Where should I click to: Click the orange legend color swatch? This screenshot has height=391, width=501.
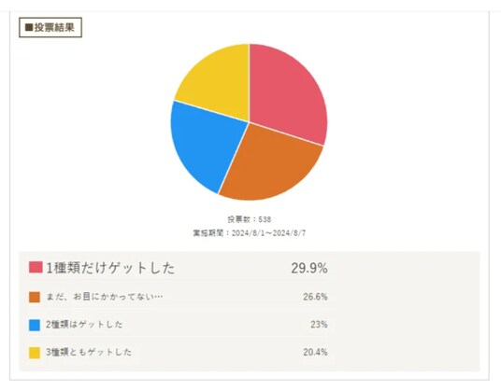(35, 297)
